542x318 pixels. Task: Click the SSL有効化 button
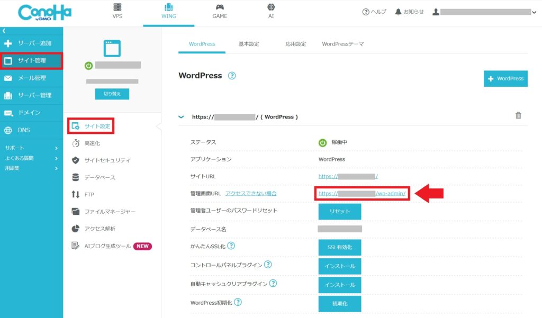[x=340, y=248]
